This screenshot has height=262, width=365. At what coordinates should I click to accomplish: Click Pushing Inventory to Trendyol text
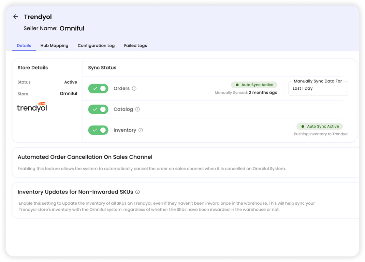321,134
